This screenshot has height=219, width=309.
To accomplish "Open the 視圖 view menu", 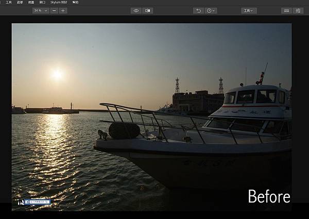I will click(31, 3).
